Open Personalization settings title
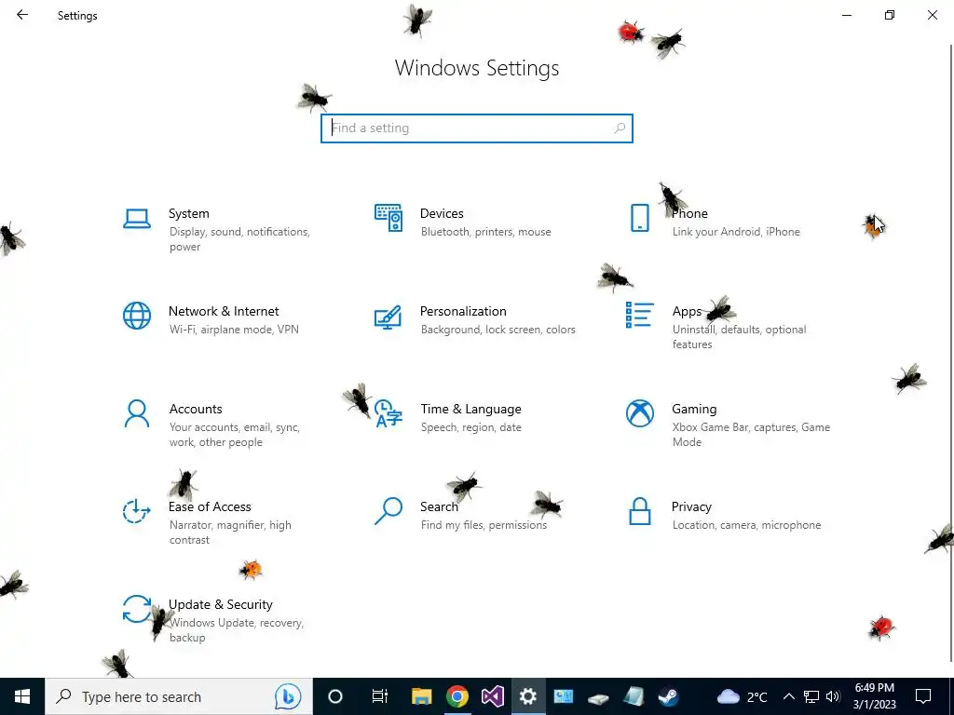 463,311
